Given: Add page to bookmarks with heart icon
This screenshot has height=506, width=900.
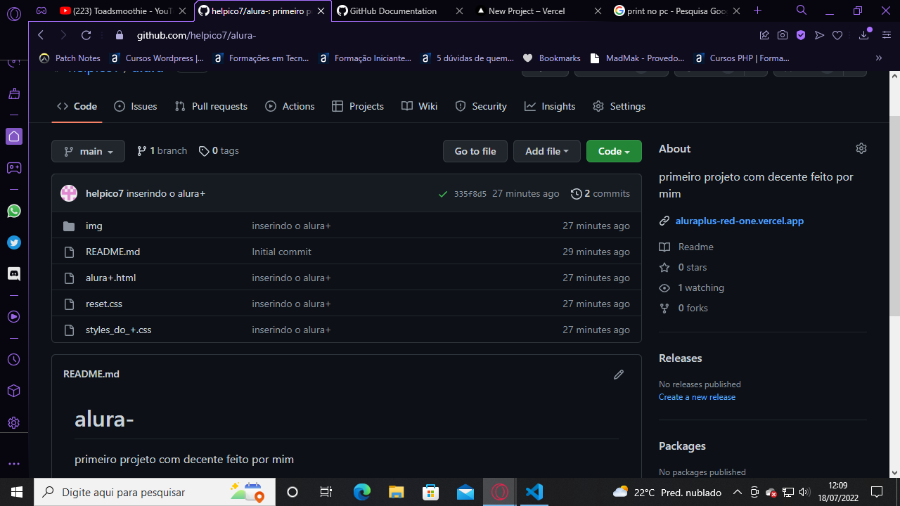Looking at the screenshot, I should click(x=837, y=35).
